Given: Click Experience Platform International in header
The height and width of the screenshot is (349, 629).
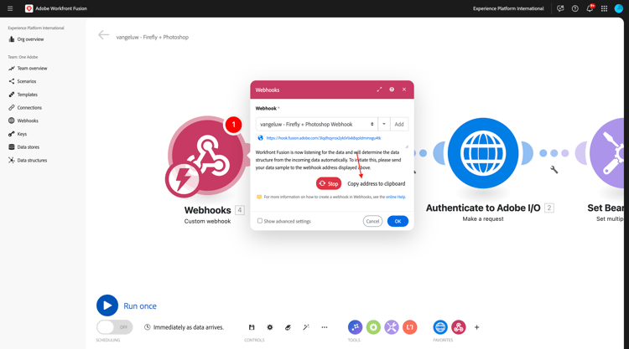Looking at the screenshot, I should click(x=508, y=8).
